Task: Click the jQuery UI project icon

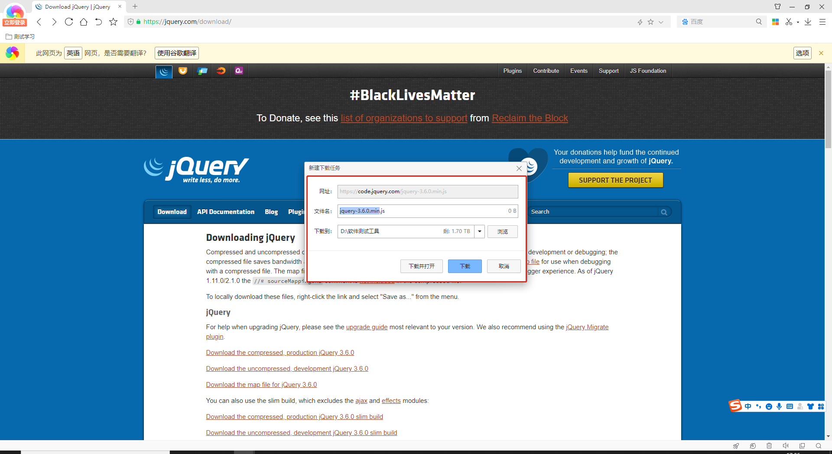Action: point(183,71)
